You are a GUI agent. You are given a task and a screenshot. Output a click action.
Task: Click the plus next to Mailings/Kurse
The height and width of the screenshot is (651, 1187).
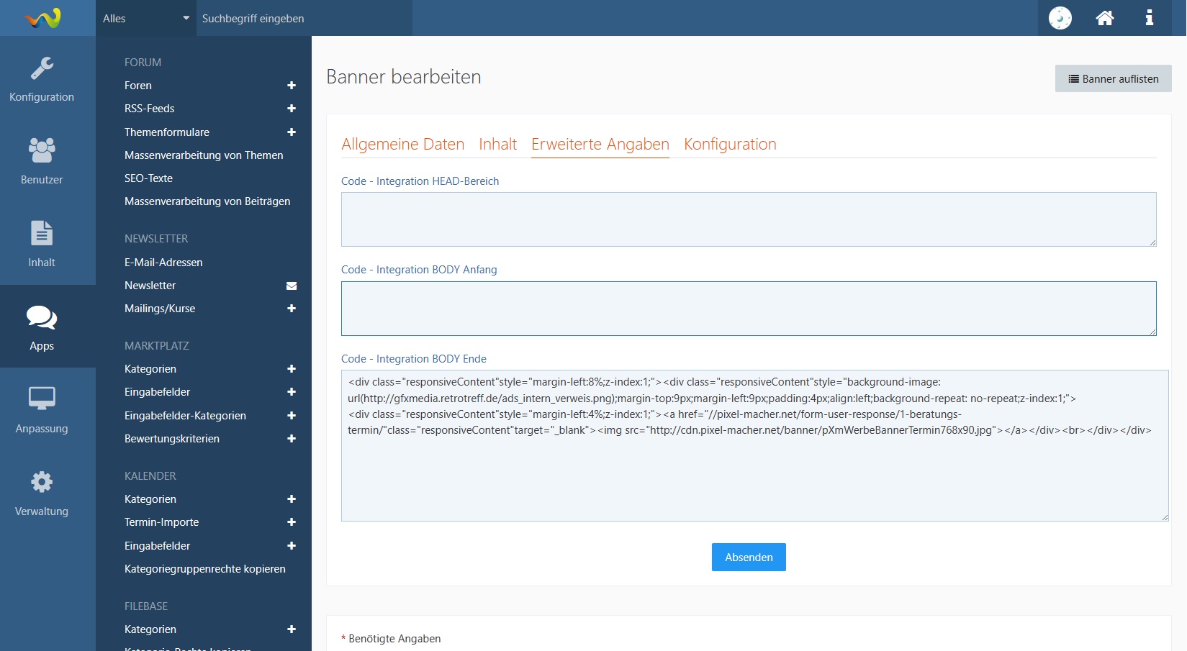292,309
